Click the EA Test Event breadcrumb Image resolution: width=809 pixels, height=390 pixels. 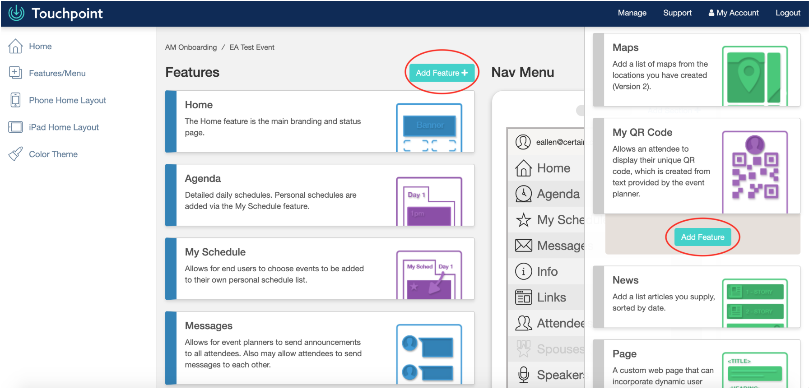tap(252, 47)
